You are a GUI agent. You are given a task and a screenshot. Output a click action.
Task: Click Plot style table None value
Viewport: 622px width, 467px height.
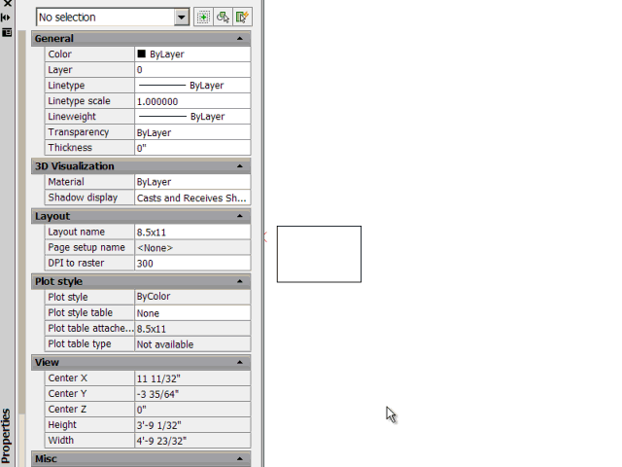tap(192, 313)
